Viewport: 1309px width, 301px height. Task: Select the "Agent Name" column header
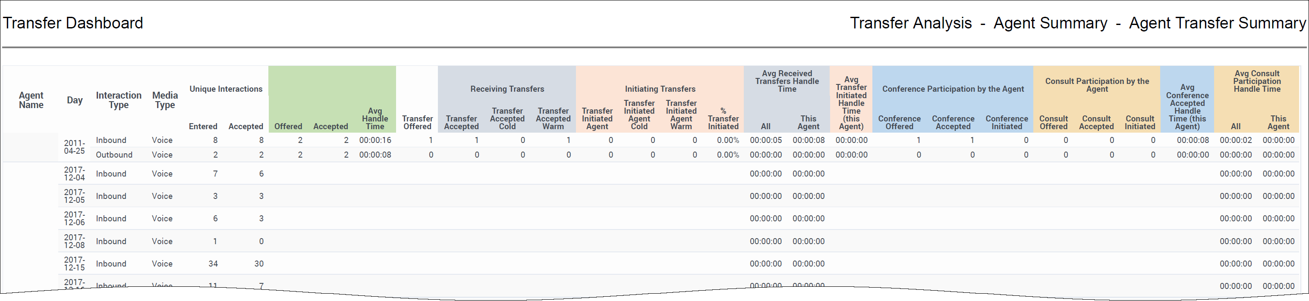point(31,100)
